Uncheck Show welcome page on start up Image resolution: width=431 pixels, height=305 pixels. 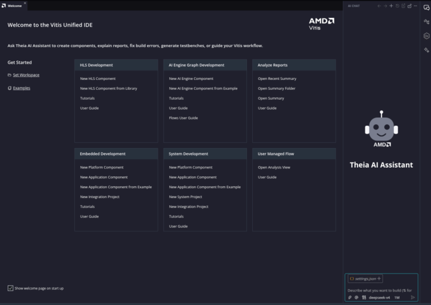11,288
